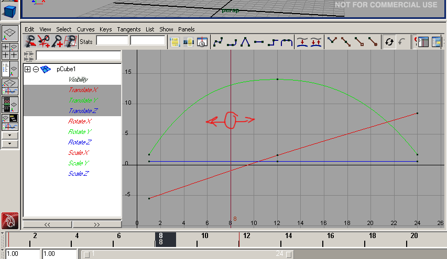Expand pCube1 with the plus box
The image size is (447, 259).
[x=28, y=69]
